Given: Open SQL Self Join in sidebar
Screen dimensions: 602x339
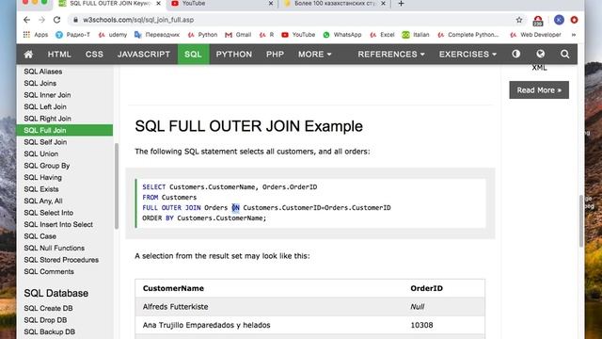Looking at the screenshot, I should coord(45,142).
